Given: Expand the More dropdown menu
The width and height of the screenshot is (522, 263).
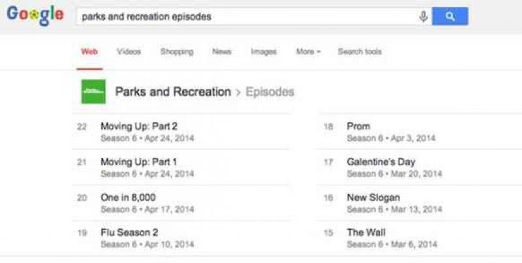Looking at the screenshot, I should (x=308, y=52).
